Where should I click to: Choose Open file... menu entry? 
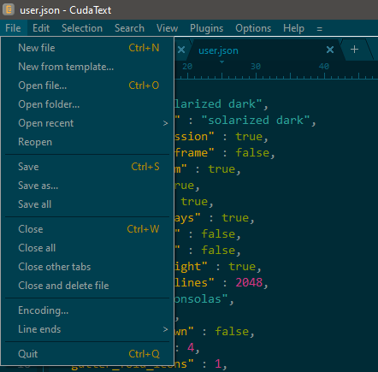[87, 86]
